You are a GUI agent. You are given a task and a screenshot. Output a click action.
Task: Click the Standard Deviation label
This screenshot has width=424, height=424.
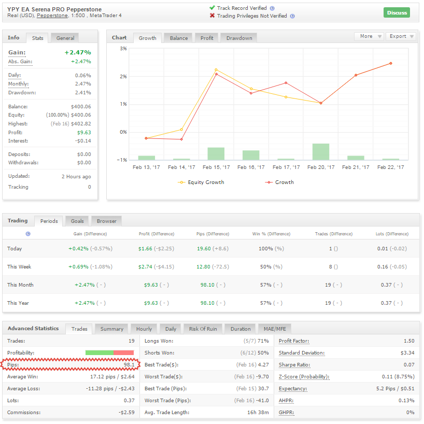pyautogui.click(x=302, y=353)
